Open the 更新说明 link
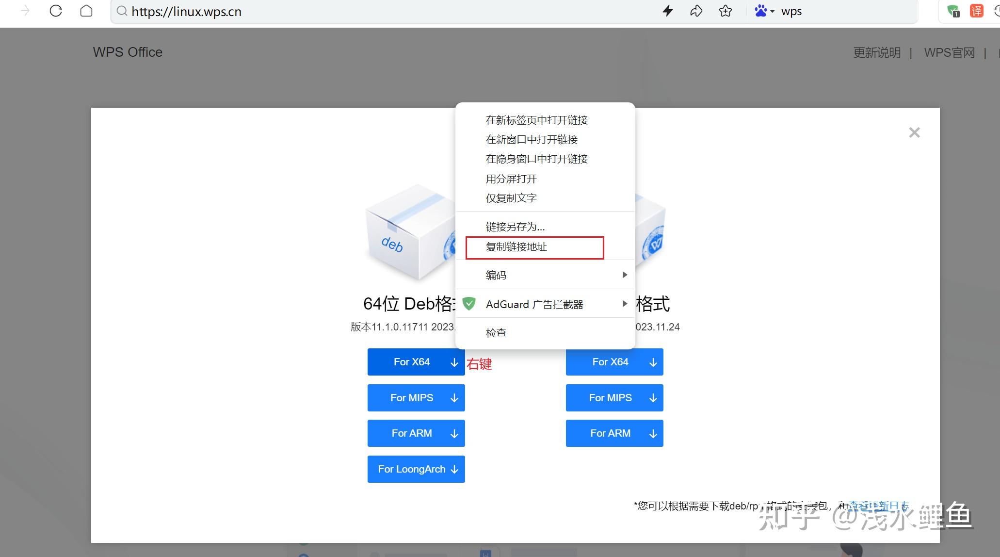Viewport: 1000px width, 557px height. coord(876,53)
